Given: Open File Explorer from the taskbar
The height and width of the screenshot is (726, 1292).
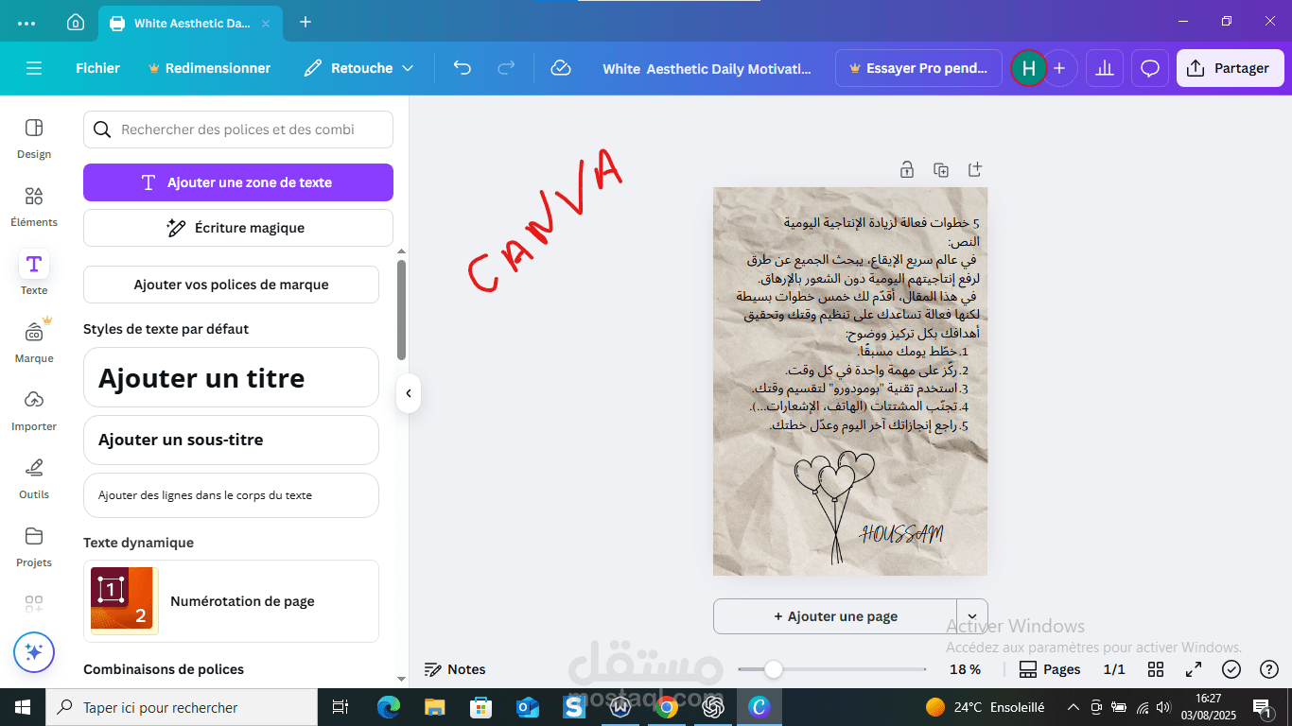Looking at the screenshot, I should click(435, 707).
